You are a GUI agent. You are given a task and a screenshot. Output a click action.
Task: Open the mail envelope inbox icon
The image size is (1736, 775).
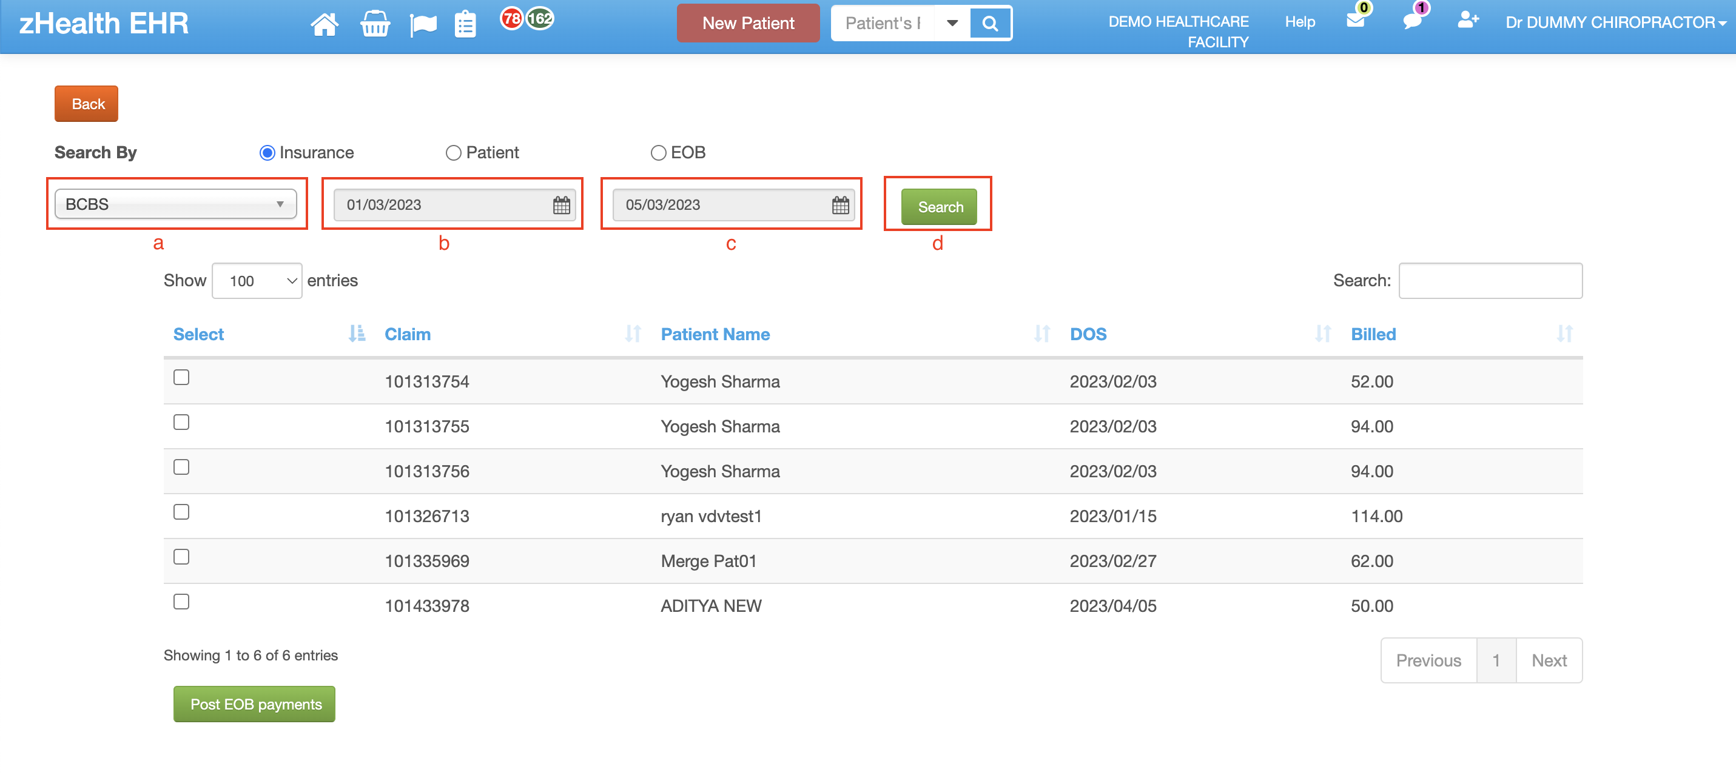(1355, 20)
